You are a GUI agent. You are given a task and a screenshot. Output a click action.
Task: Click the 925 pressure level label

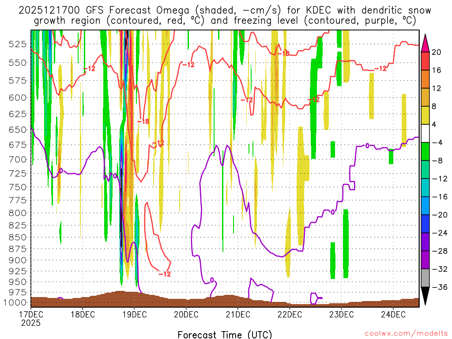[17, 271]
